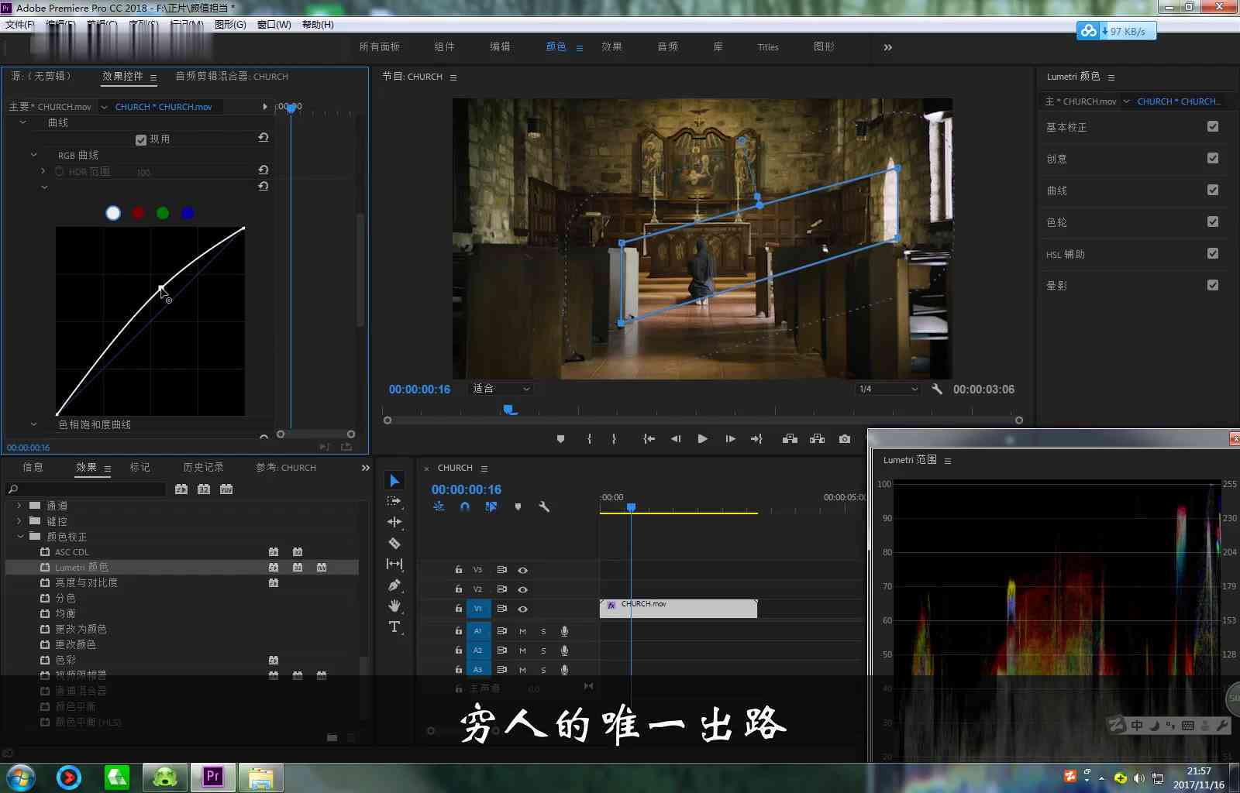This screenshot has height=793, width=1240.
Task: Select the Selection arrow tool
Action: point(394,481)
